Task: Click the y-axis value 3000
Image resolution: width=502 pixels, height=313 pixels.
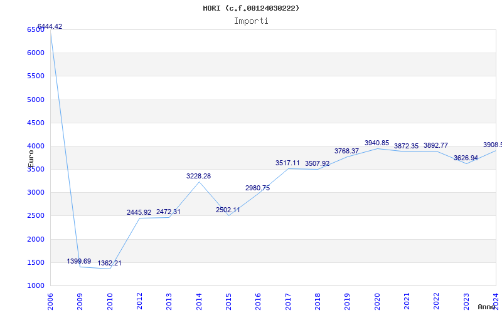Action: click(36, 193)
